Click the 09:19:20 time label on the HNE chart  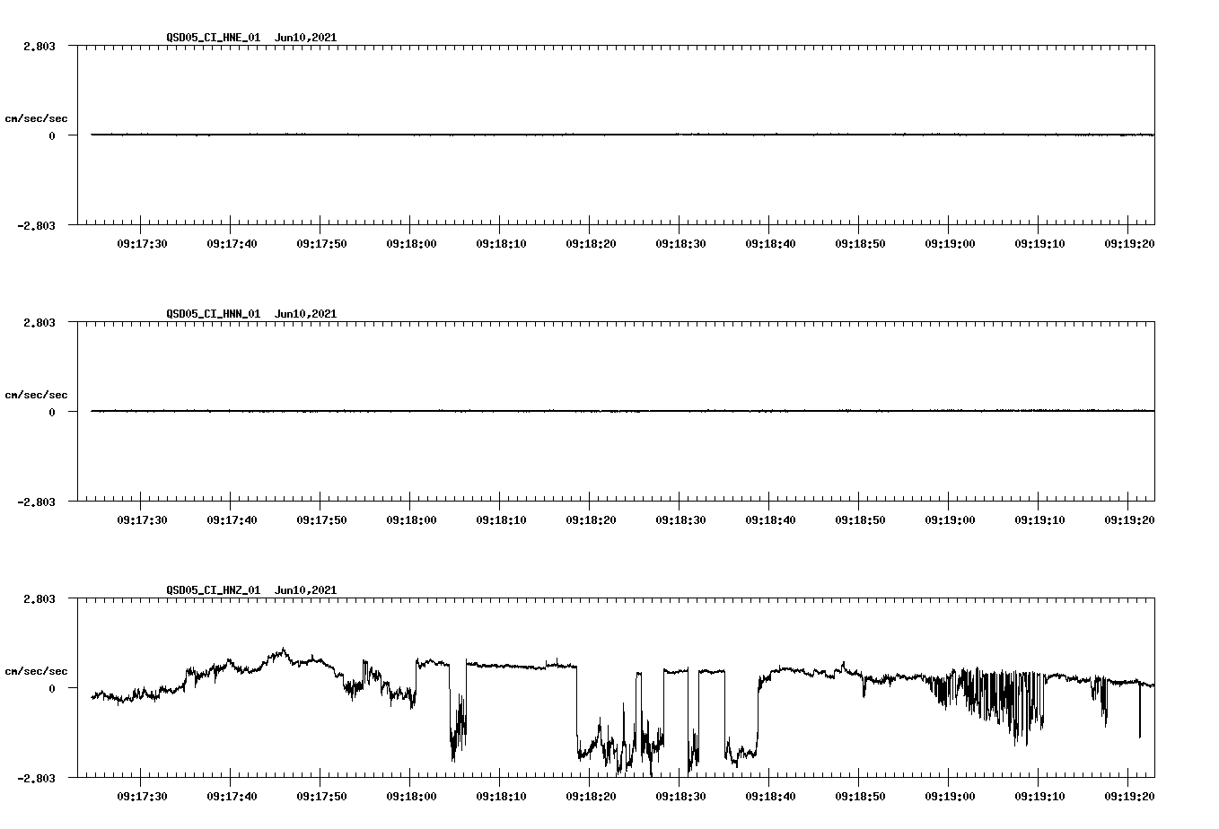[x=1129, y=244]
